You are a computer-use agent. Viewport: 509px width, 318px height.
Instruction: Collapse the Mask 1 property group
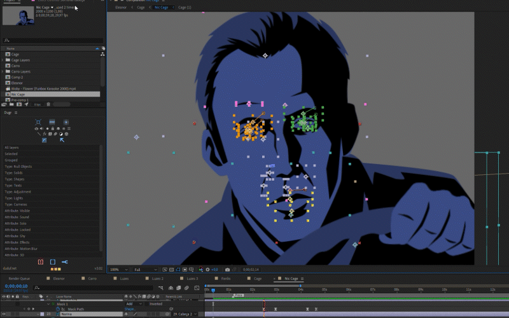tap(48, 304)
